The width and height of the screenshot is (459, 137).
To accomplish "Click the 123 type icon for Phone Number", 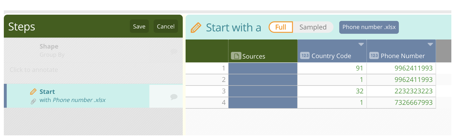I will pyautogui.click(x=374, y=56).
